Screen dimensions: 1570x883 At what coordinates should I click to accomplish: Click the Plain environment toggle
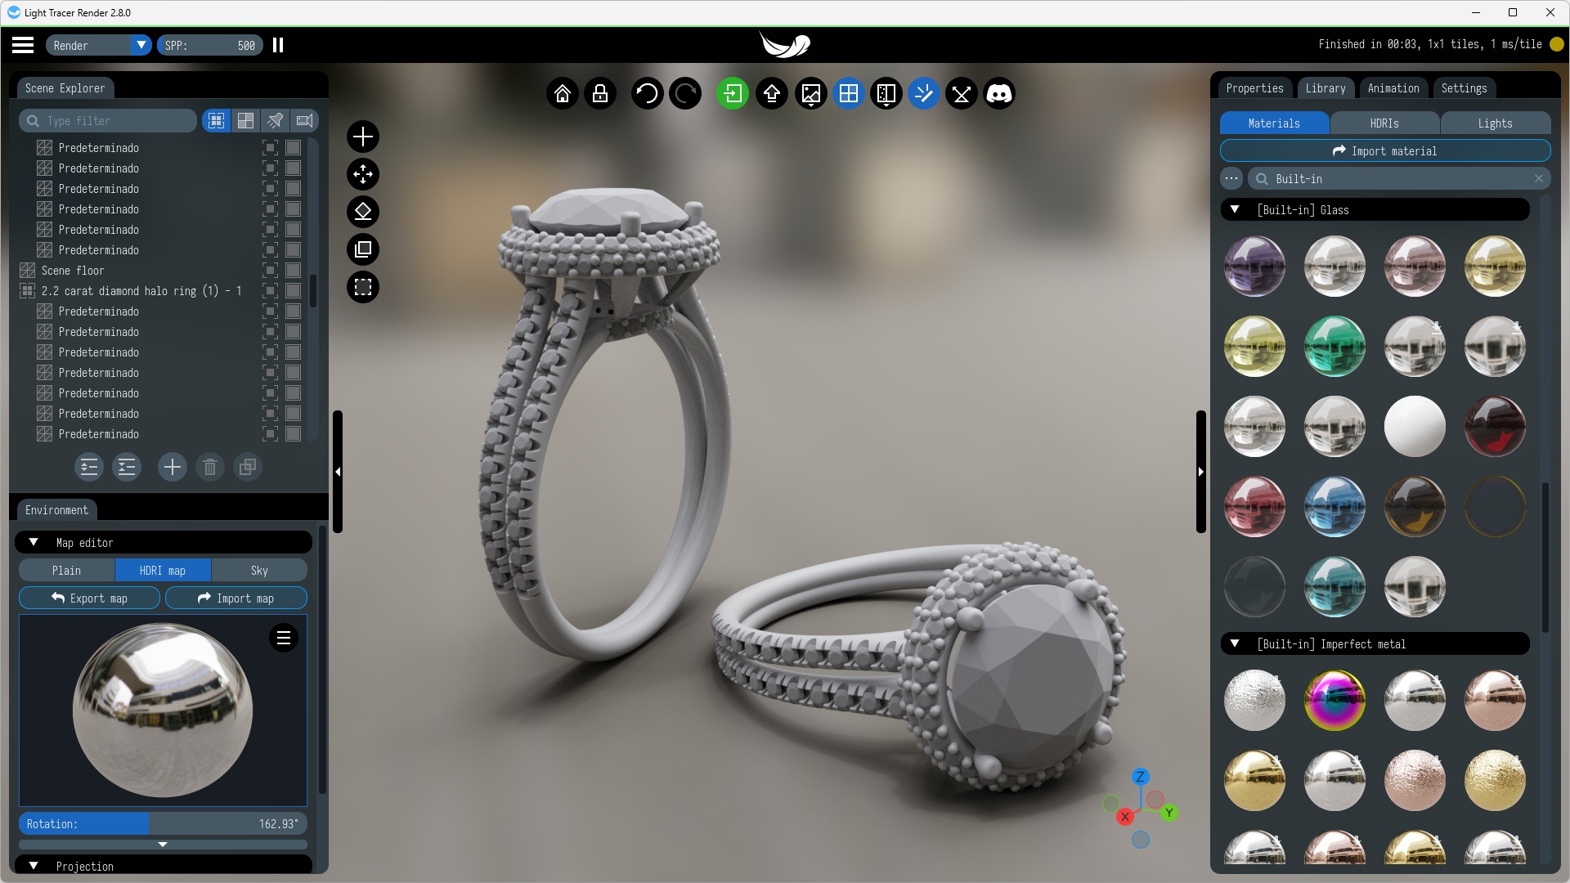click(65, 569)
